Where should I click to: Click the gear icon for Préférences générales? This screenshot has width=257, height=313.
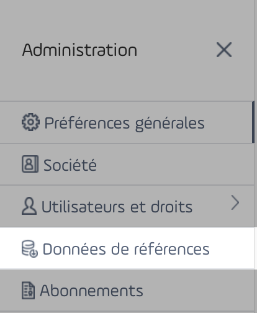(x=30, y=122)
